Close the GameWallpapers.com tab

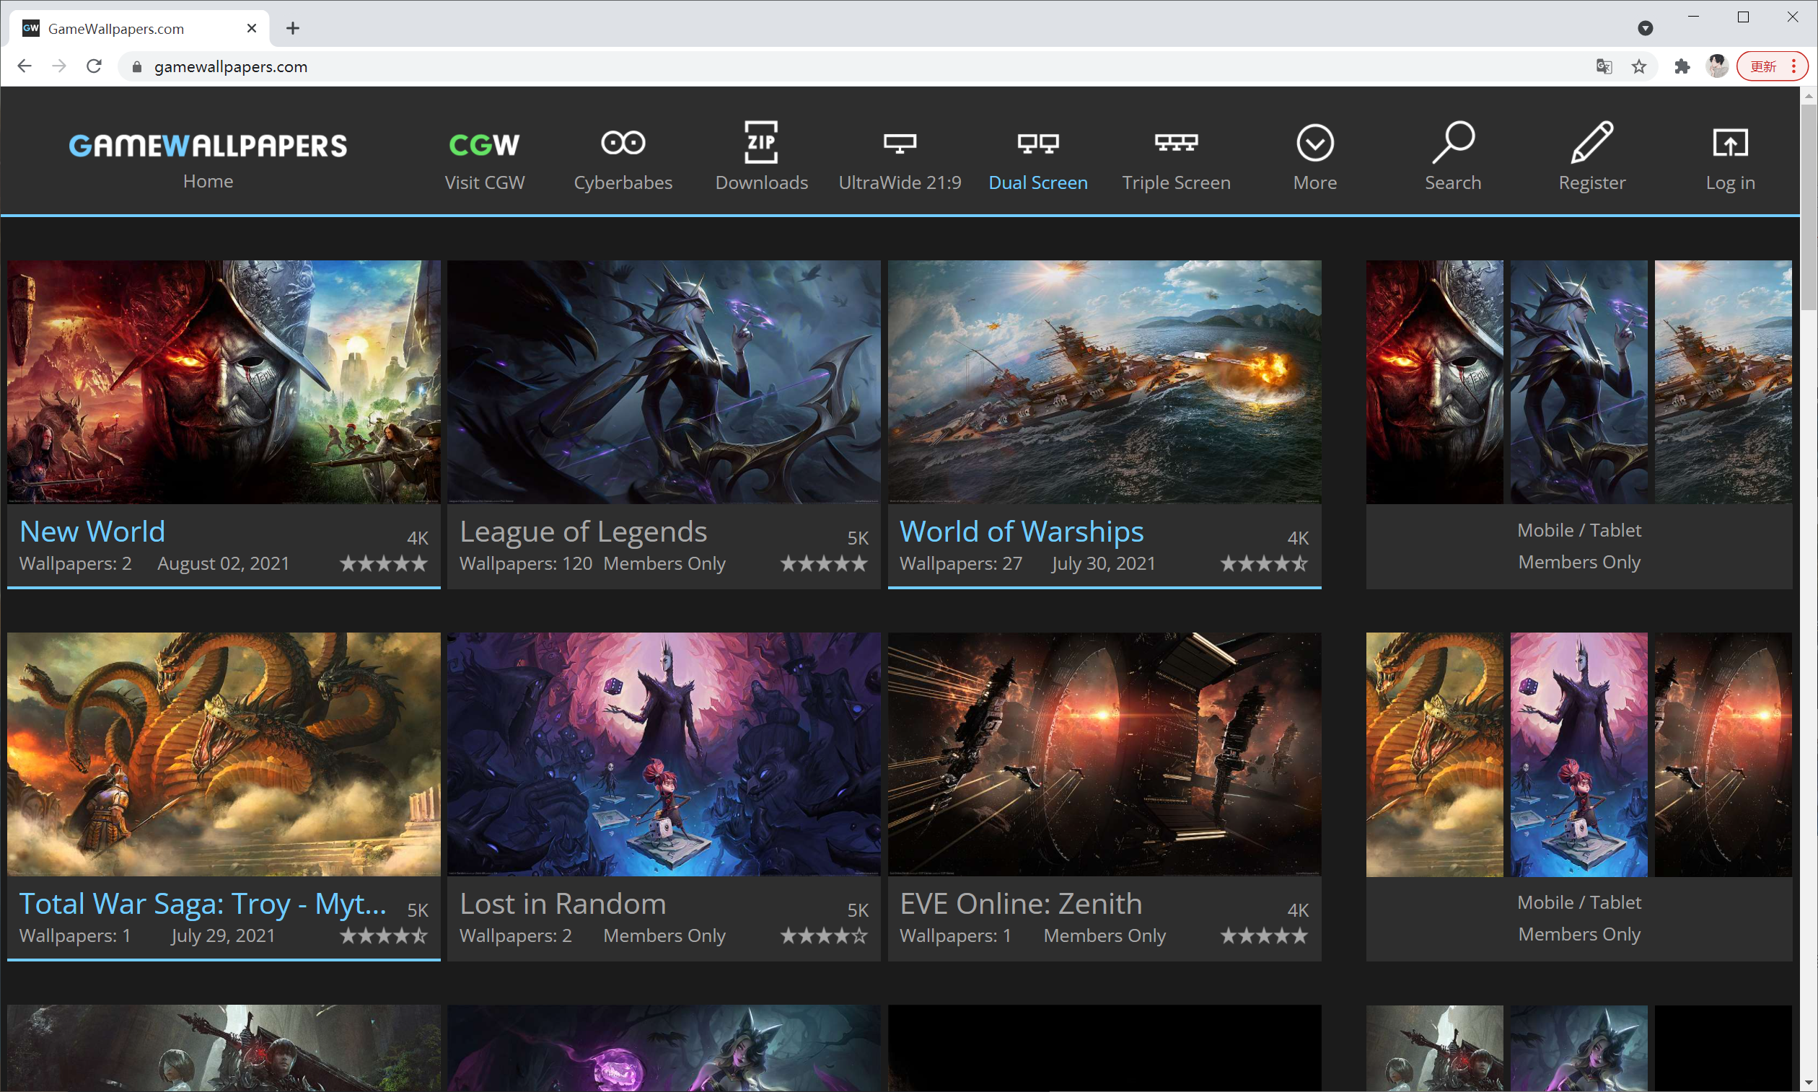pos(252,28)
